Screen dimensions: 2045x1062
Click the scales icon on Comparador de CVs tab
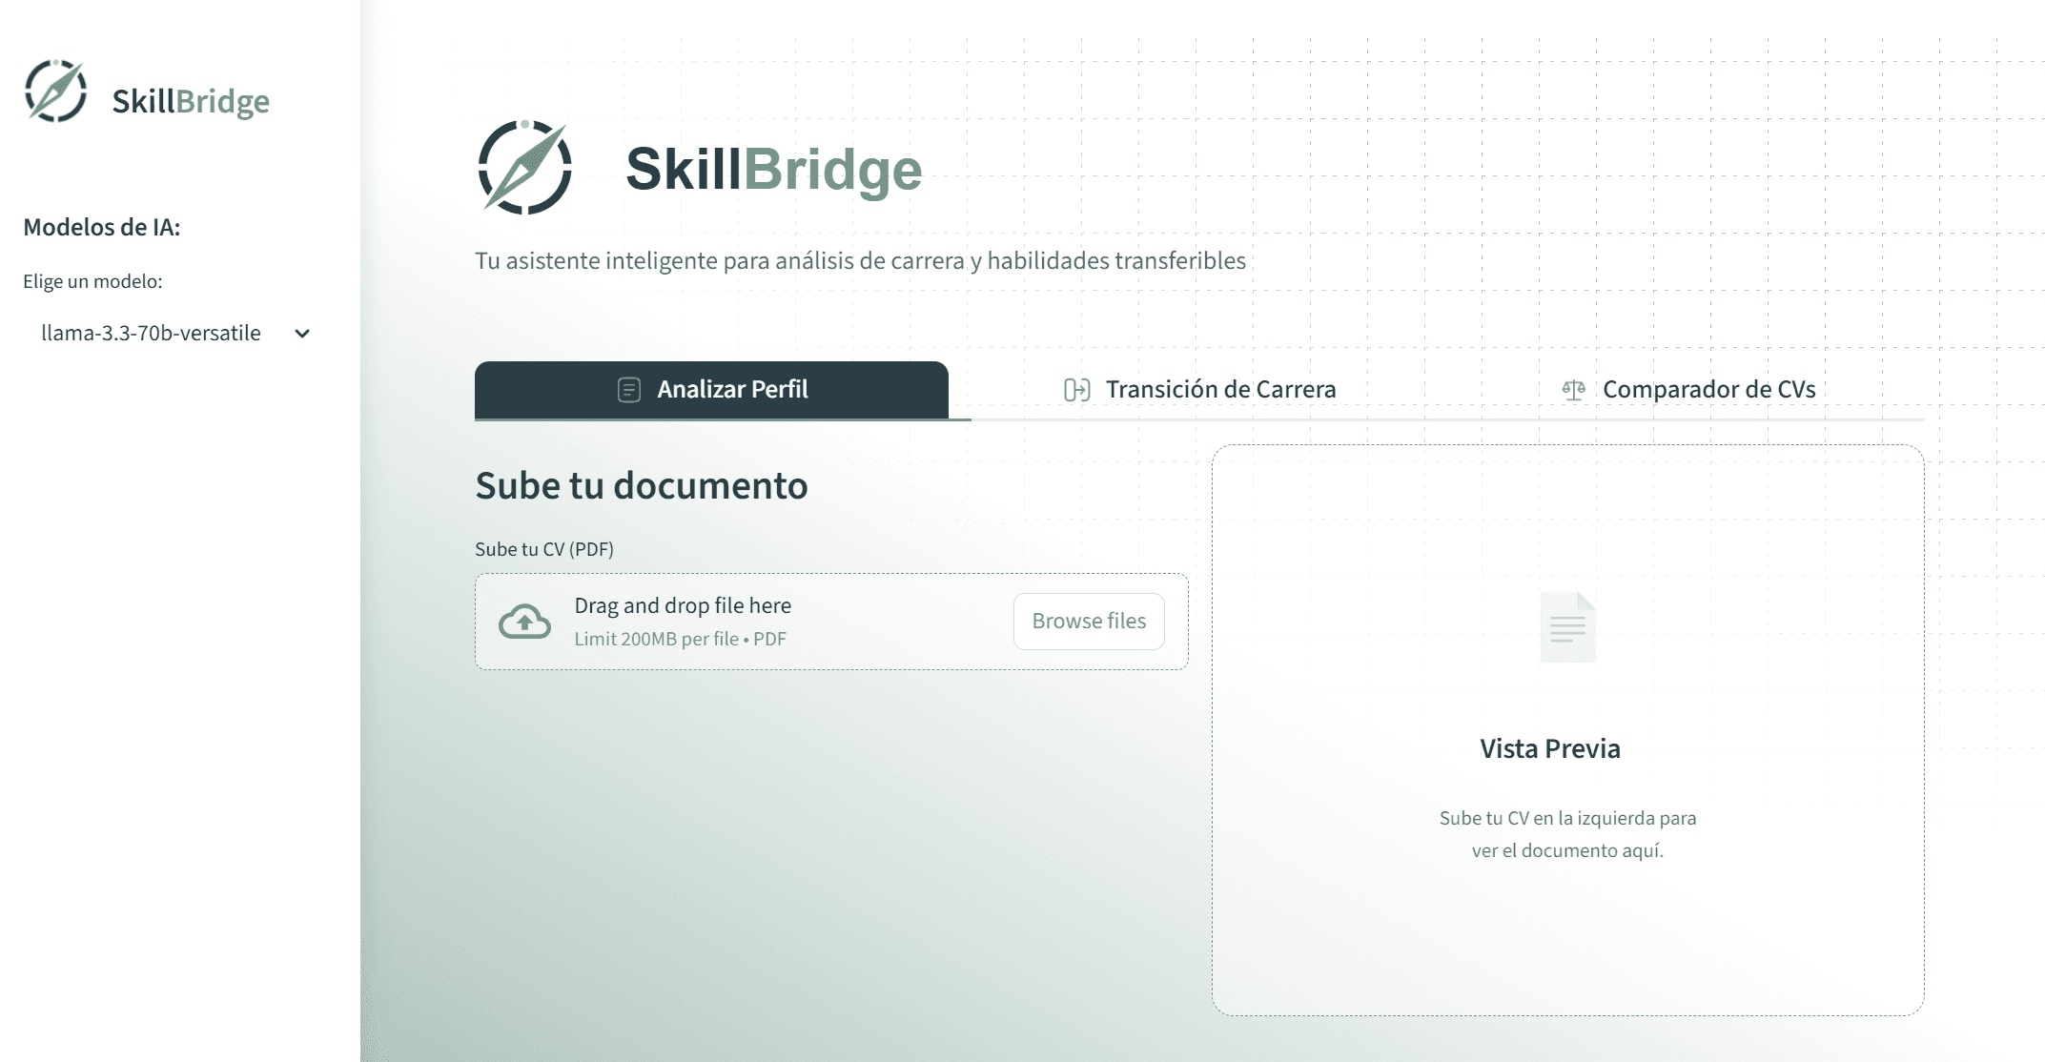1571,389
